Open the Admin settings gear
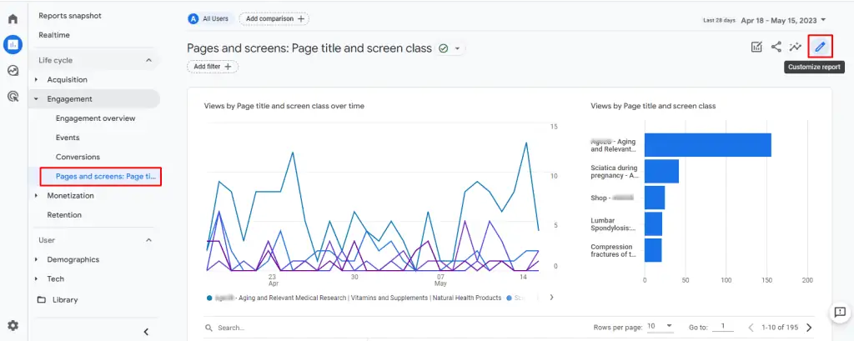Viewport: 854px width, 341px height. click(x=13, y=325)
